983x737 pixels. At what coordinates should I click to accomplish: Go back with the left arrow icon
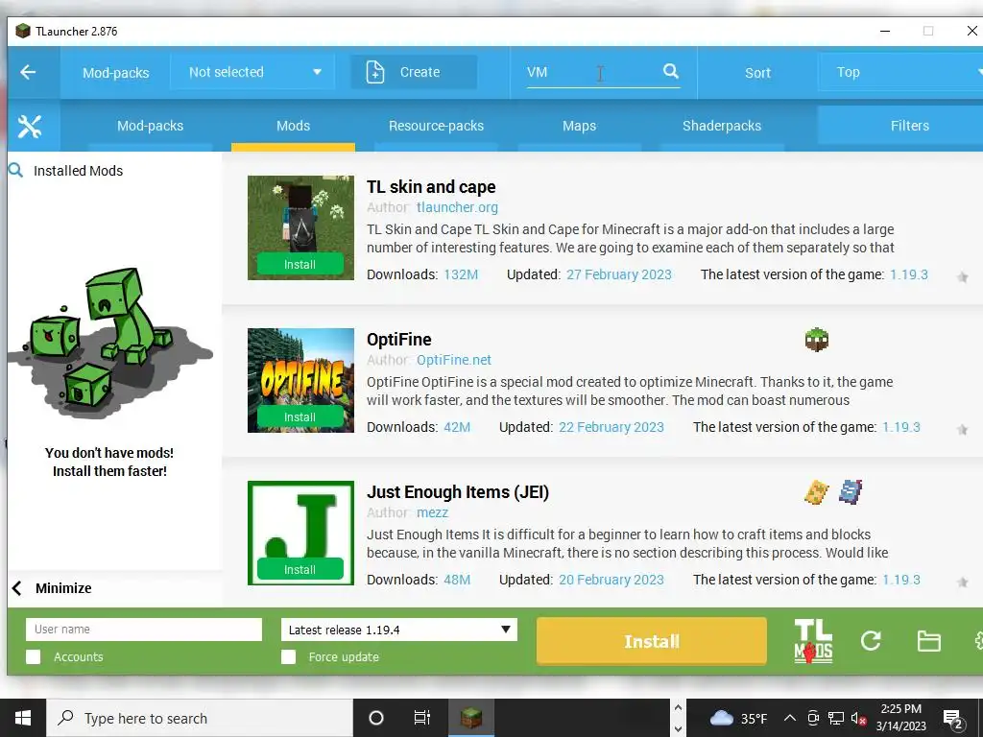click(x=28, y=72)
